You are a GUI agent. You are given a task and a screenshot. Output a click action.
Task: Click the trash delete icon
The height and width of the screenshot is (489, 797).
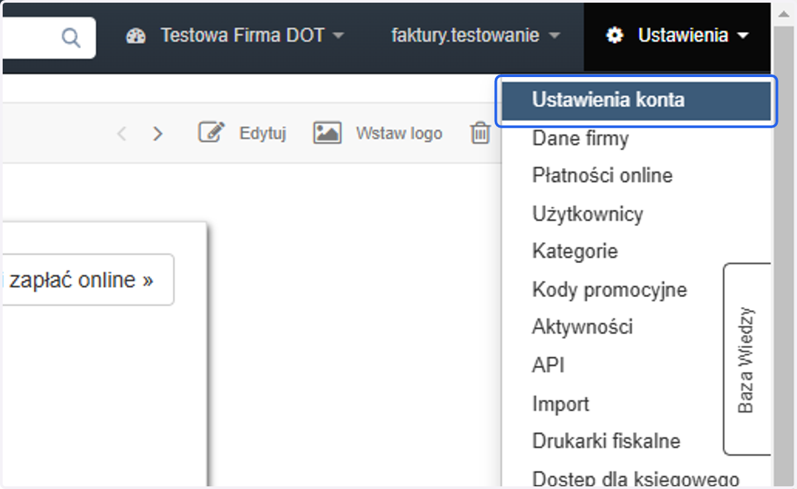pyautogui.click(x=480, y=133)
